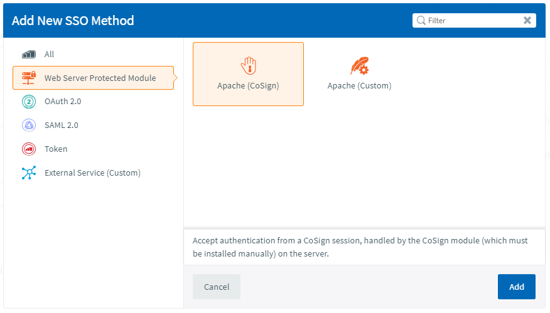
Task: Open the Web Server Protected Module category
Action: pyautogui.click(x=100, y=78)
